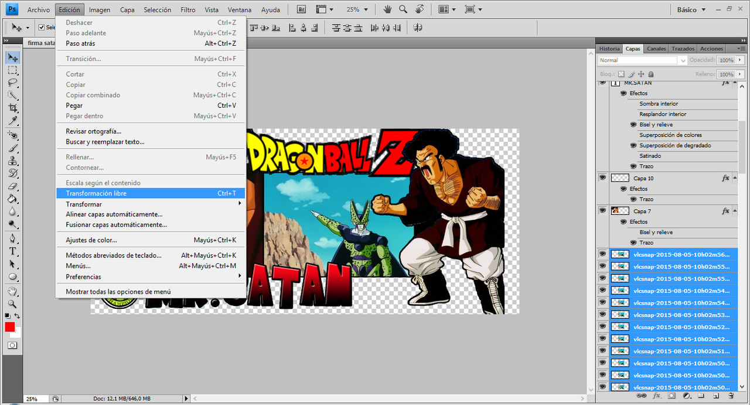Select the Lasso tool
The height and width of the screenshot is (405, 750).
pos(13,83)
